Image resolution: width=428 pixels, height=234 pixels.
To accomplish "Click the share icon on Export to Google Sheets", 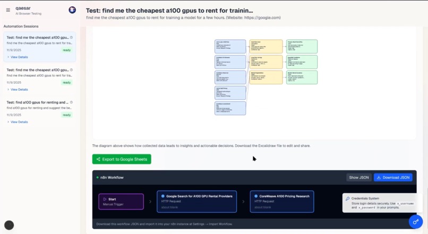I will click(98, 159).
